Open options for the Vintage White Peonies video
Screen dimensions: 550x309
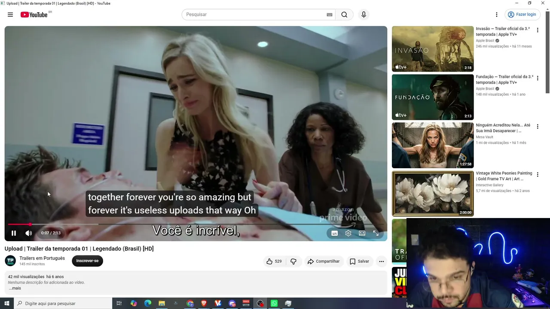[538, 175]
